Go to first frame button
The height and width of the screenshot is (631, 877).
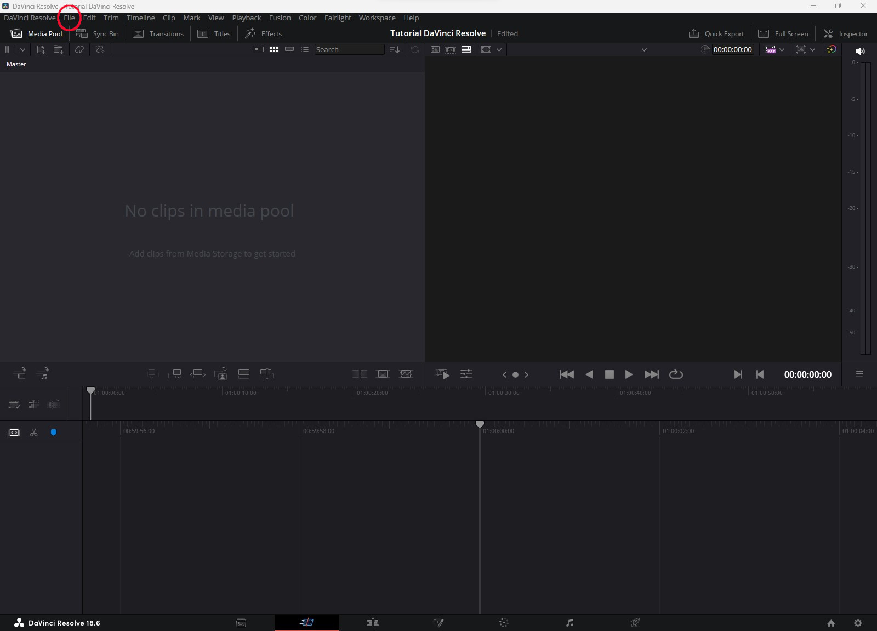coord(567,374)
